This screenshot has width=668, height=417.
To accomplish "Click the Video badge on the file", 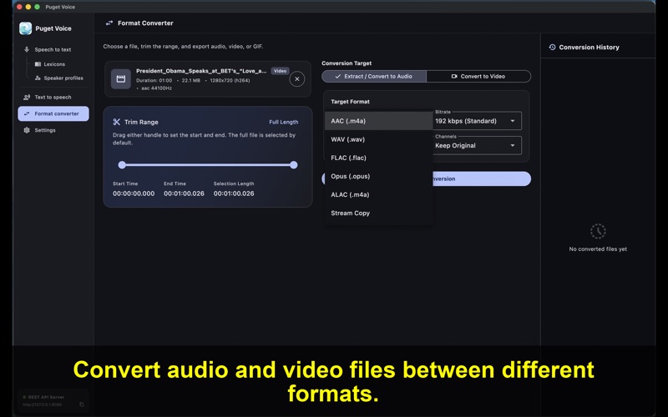I will point(280,71).
